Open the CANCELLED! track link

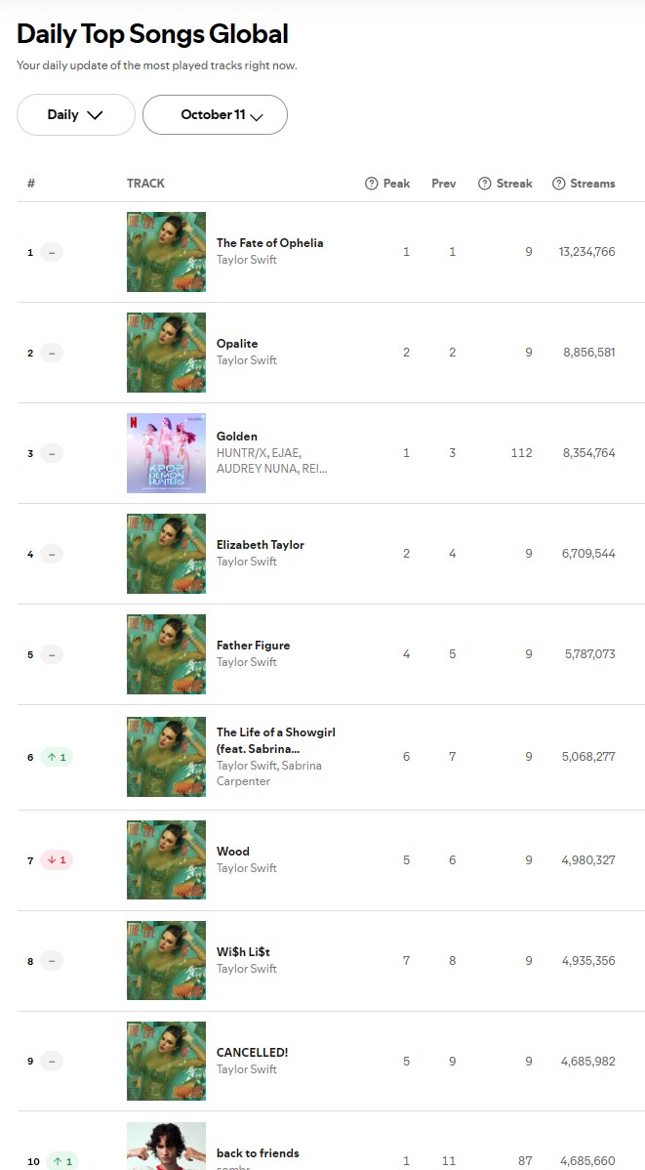252,1053
